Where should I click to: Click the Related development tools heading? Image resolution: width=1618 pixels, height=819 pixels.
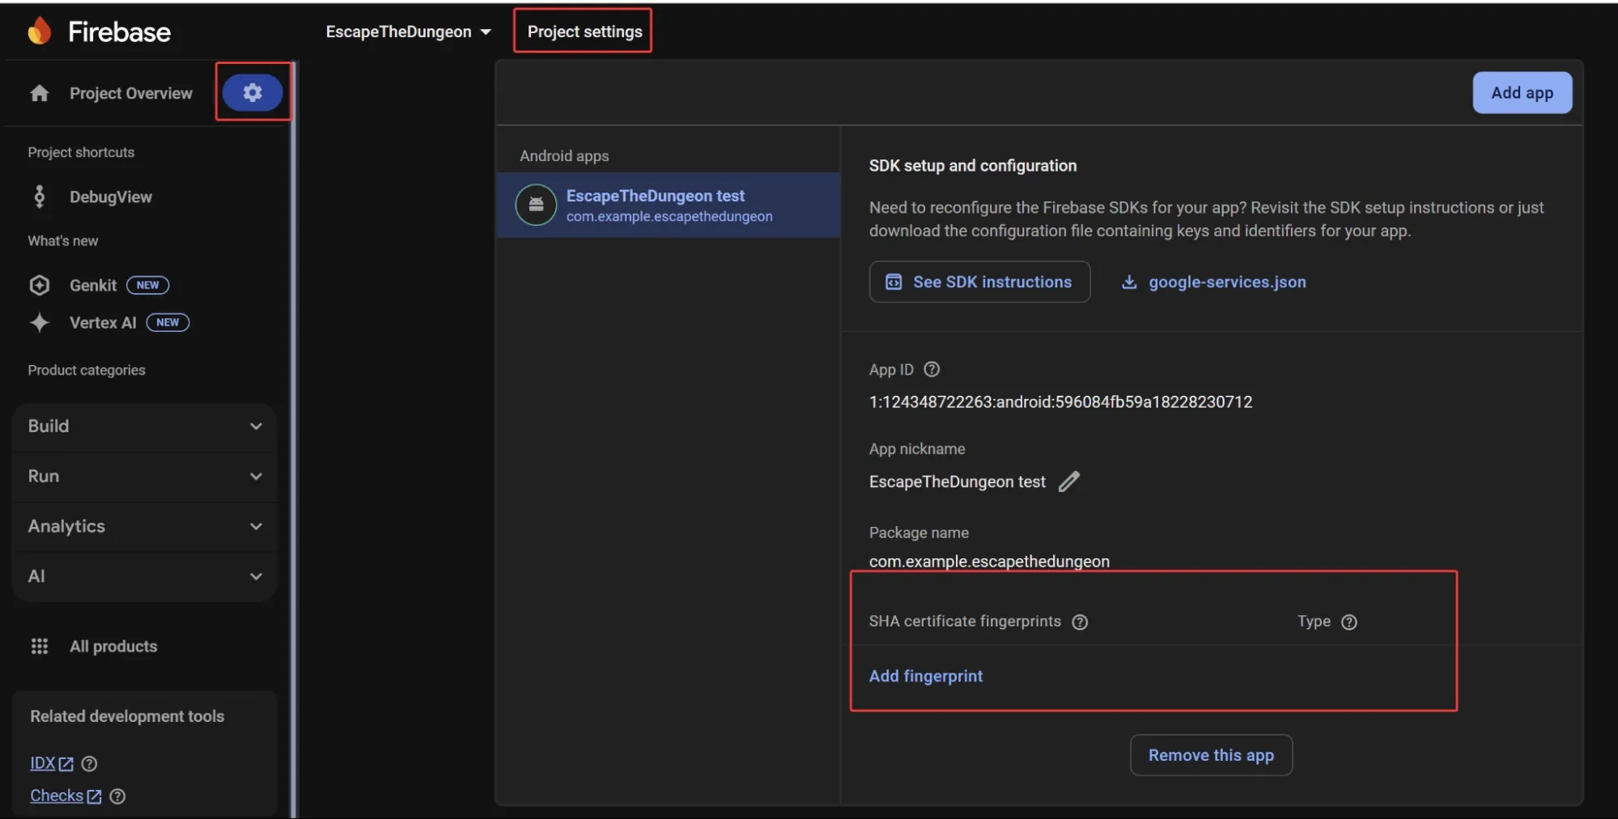tap(127, 716)
